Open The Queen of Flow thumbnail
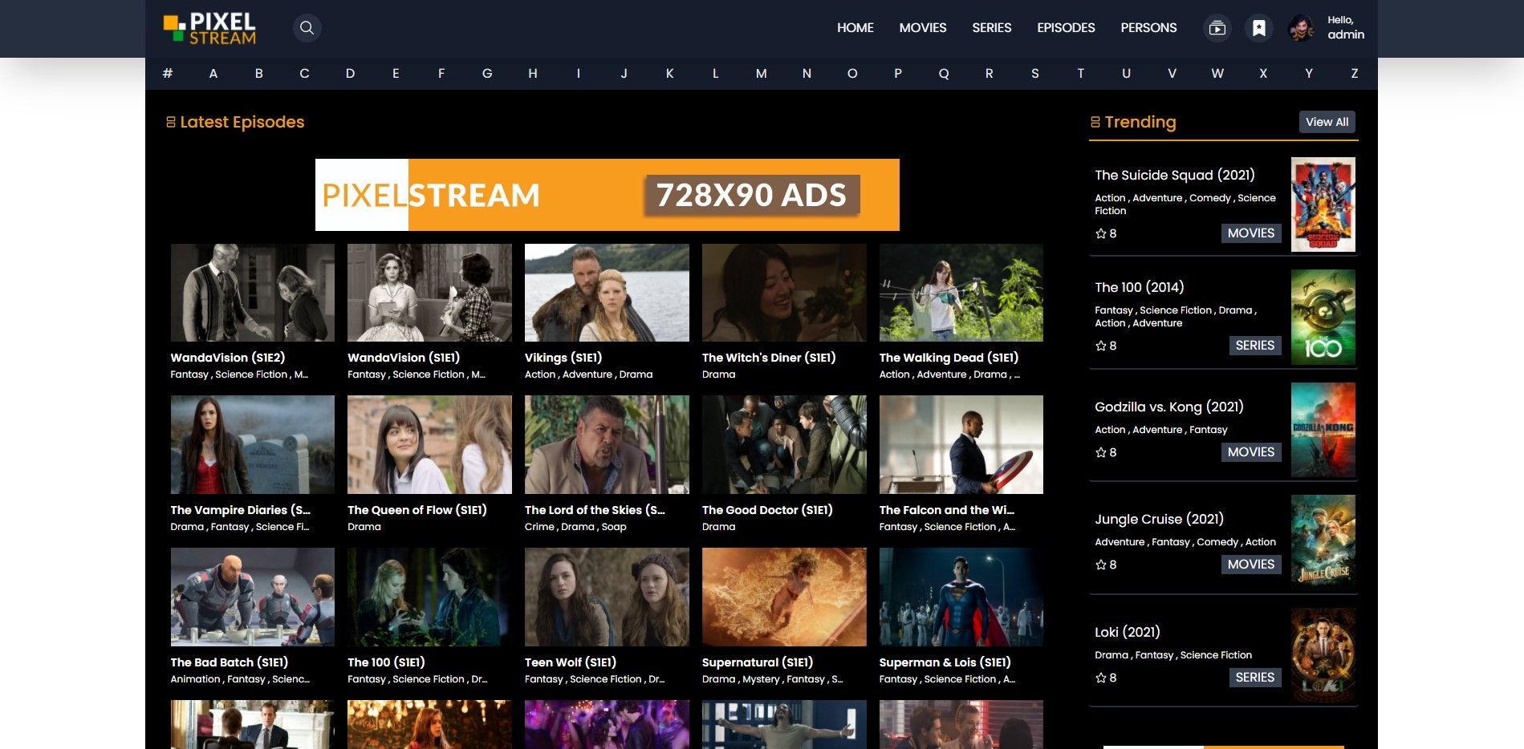The height and width of the screenshot is (749, 1524). pyautogui.click(x=429, y=444)
